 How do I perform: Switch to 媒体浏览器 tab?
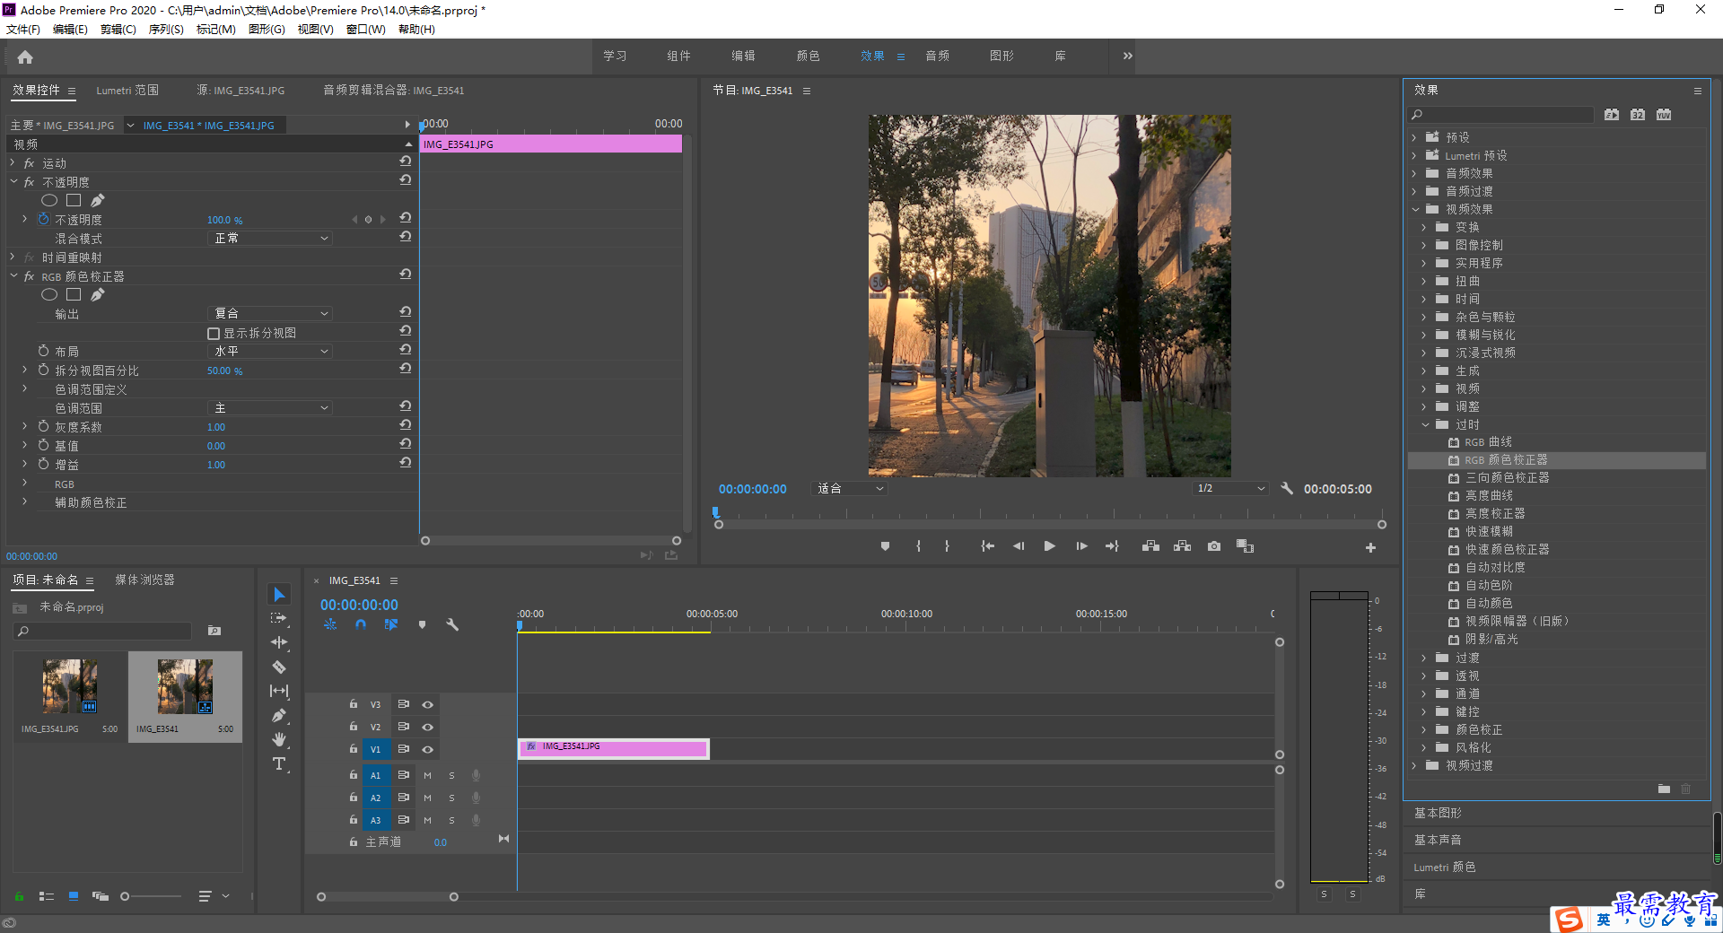144,580
